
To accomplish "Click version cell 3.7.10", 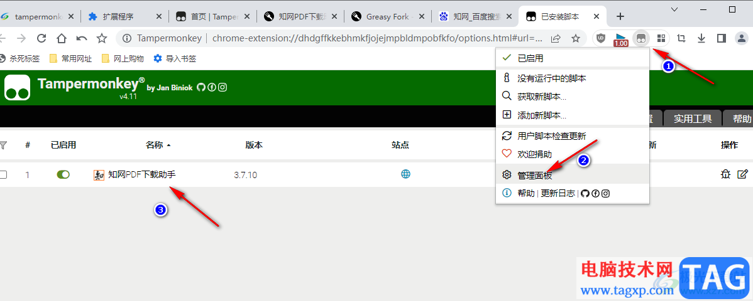I will tap(245, 176).
